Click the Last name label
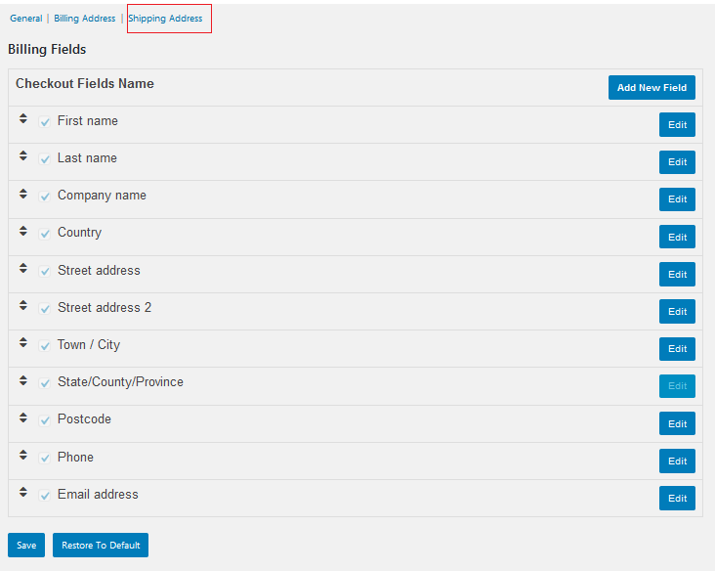 click(x=87, y=158)
